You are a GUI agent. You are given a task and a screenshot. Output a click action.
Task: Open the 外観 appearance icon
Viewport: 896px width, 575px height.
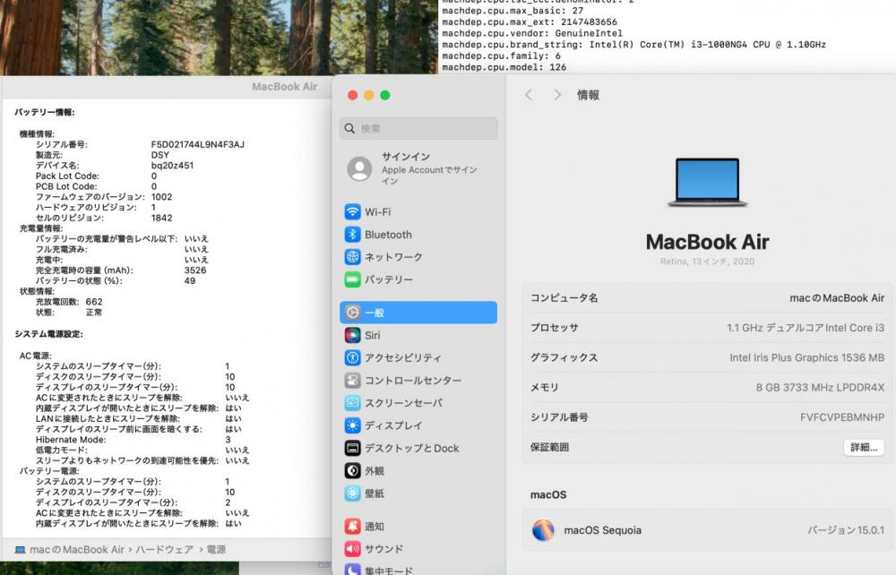point(352,470)
